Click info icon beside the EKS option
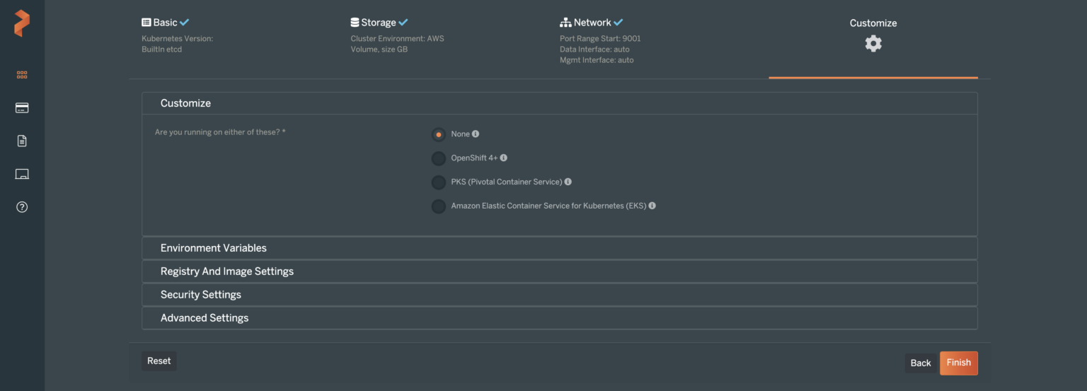The width and height of the screenshot is (1087, 391). click(652, 206)
